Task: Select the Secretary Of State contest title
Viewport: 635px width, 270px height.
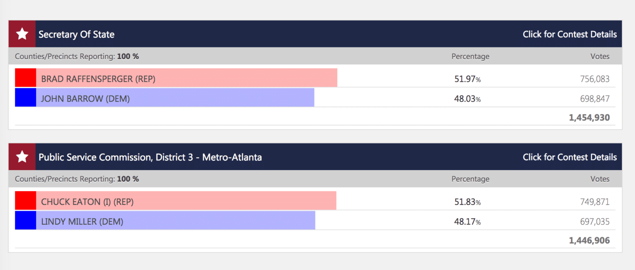Action: (77, 34)
